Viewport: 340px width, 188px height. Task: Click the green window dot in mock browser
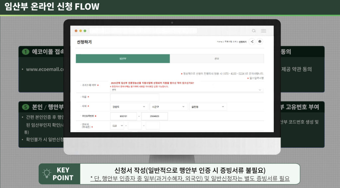tap(85, 31)
